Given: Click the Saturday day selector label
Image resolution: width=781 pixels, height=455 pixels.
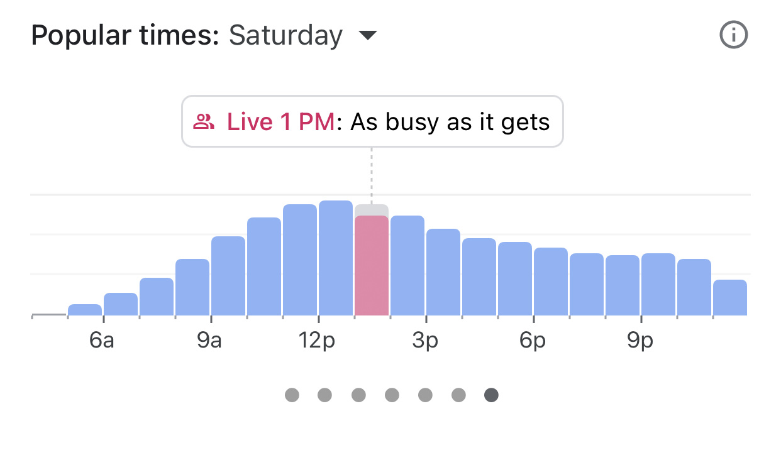Looking at the screenshot, I should click(285, 36).
